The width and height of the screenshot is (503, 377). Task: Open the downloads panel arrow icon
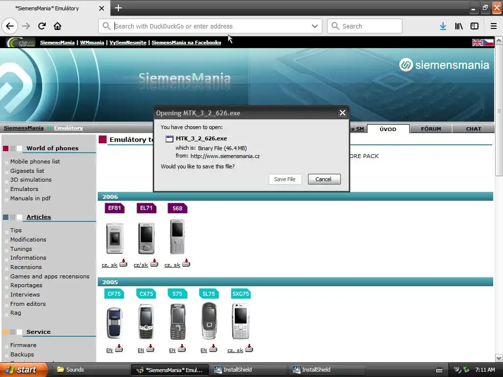[443, 26]
